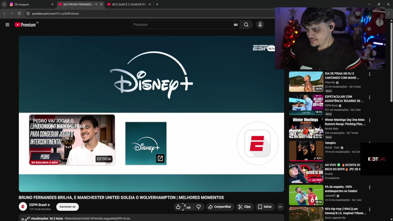
Task: Click the Vampiro video title
Action: pos(330,143)
